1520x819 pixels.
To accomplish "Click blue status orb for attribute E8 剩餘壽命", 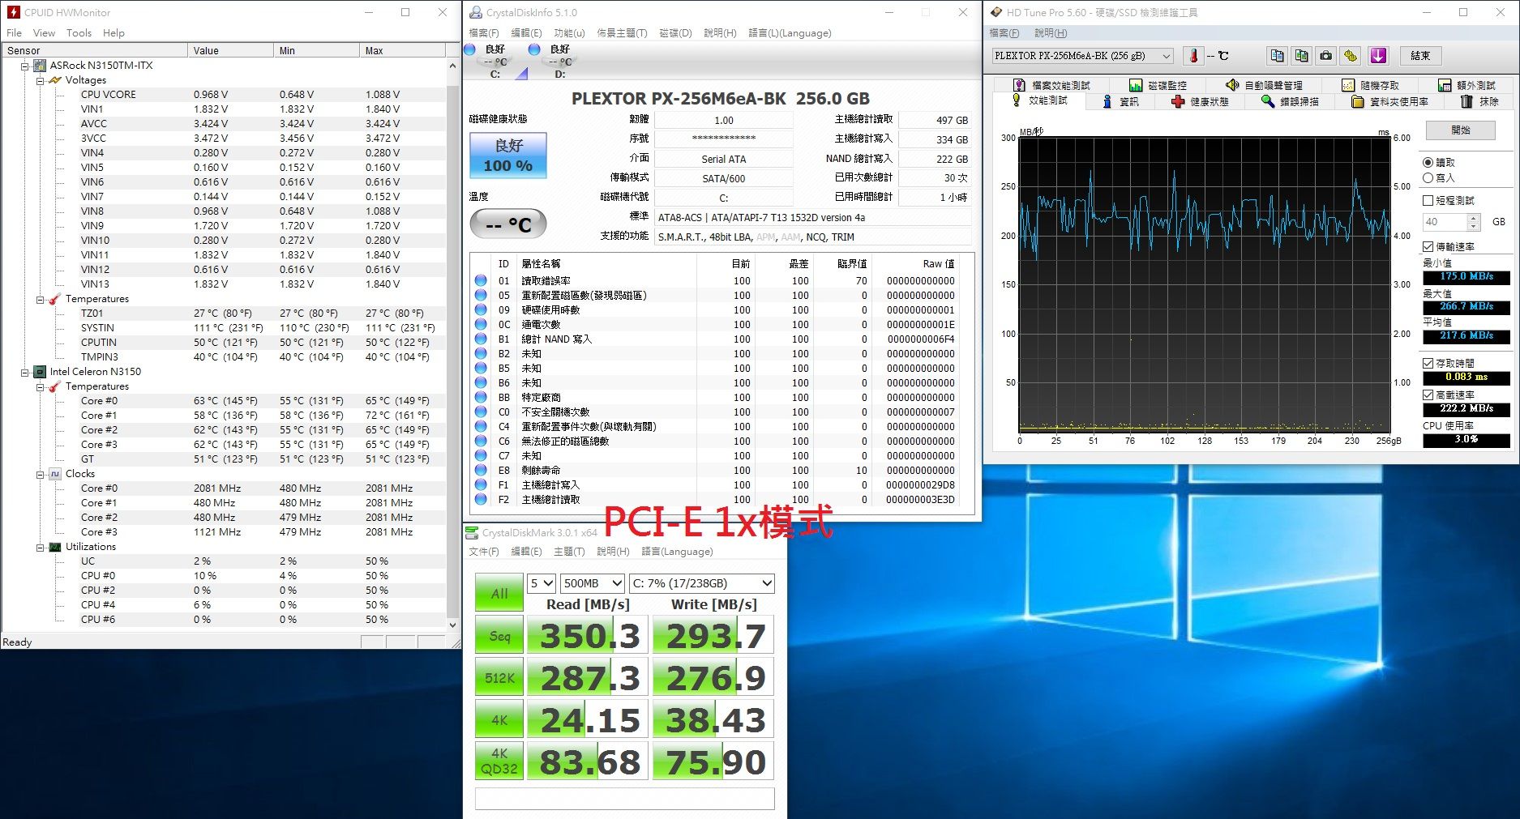I will [481, 470].
